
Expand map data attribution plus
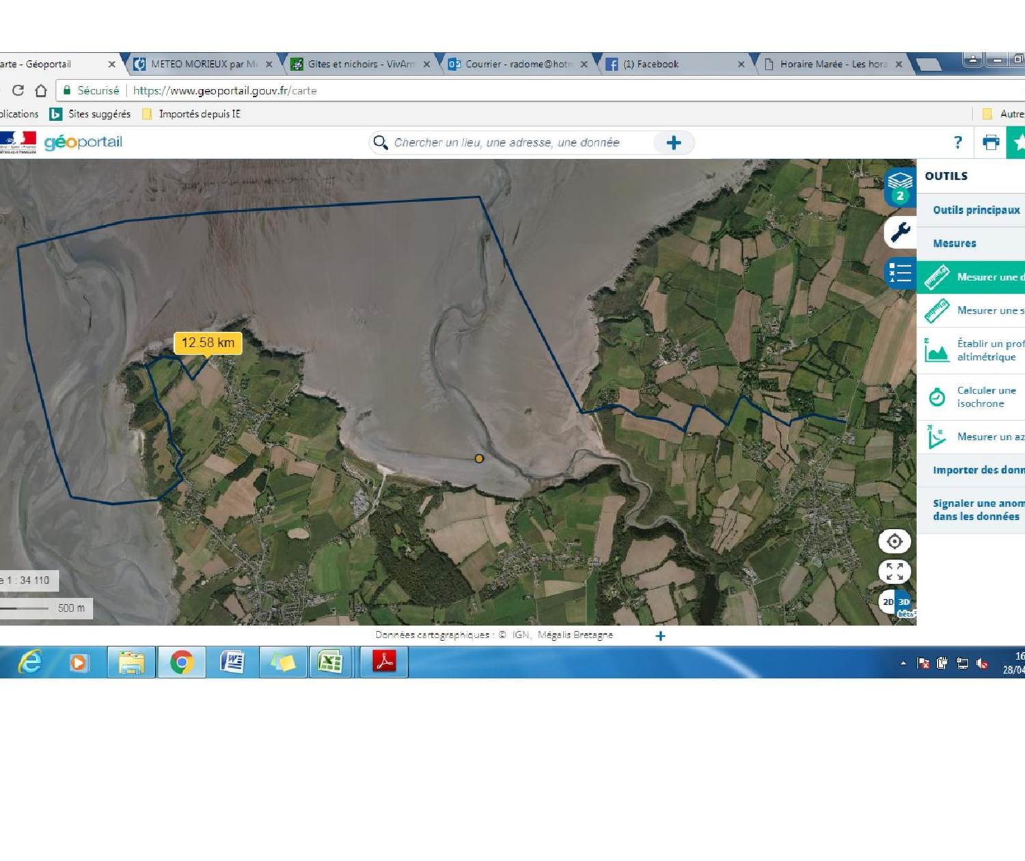(x=660, y=636)
